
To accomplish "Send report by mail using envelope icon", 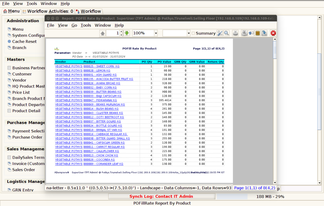I will 251,33.
